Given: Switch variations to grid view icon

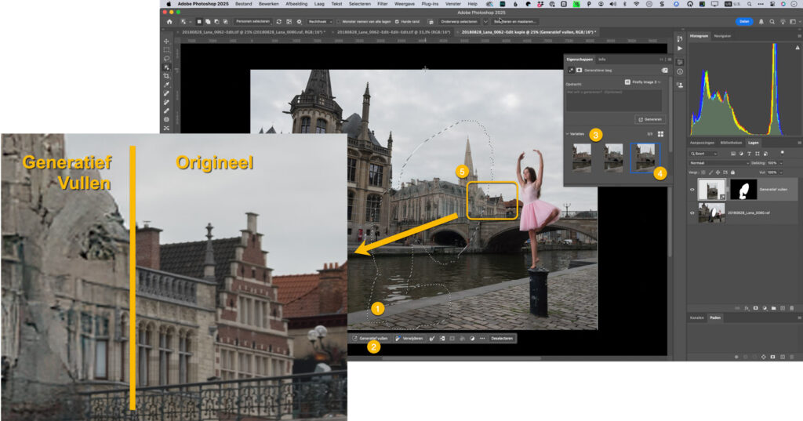Looking at the screenshot, I should (x=660, y=134).
